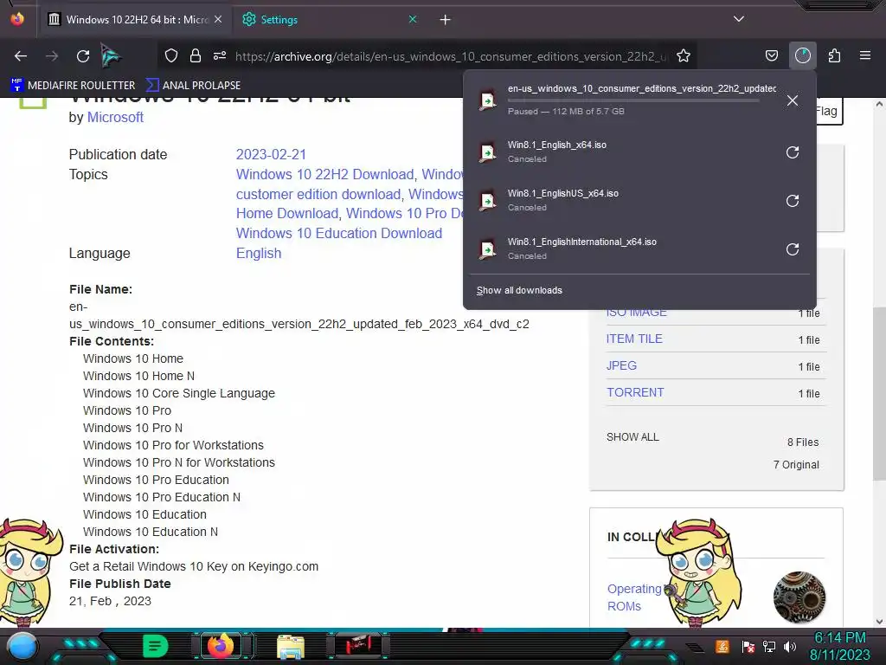886x665 pixels.
Task: Open volume speaker icon in tray
Action: tap(790, 646)
